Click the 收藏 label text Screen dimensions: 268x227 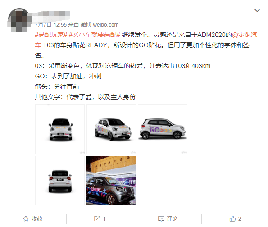(37, 219)
